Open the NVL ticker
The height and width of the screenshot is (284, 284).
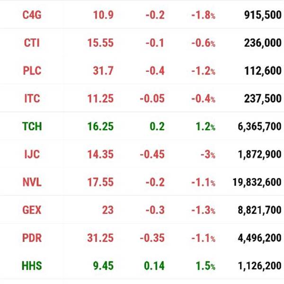pos(32,182)
